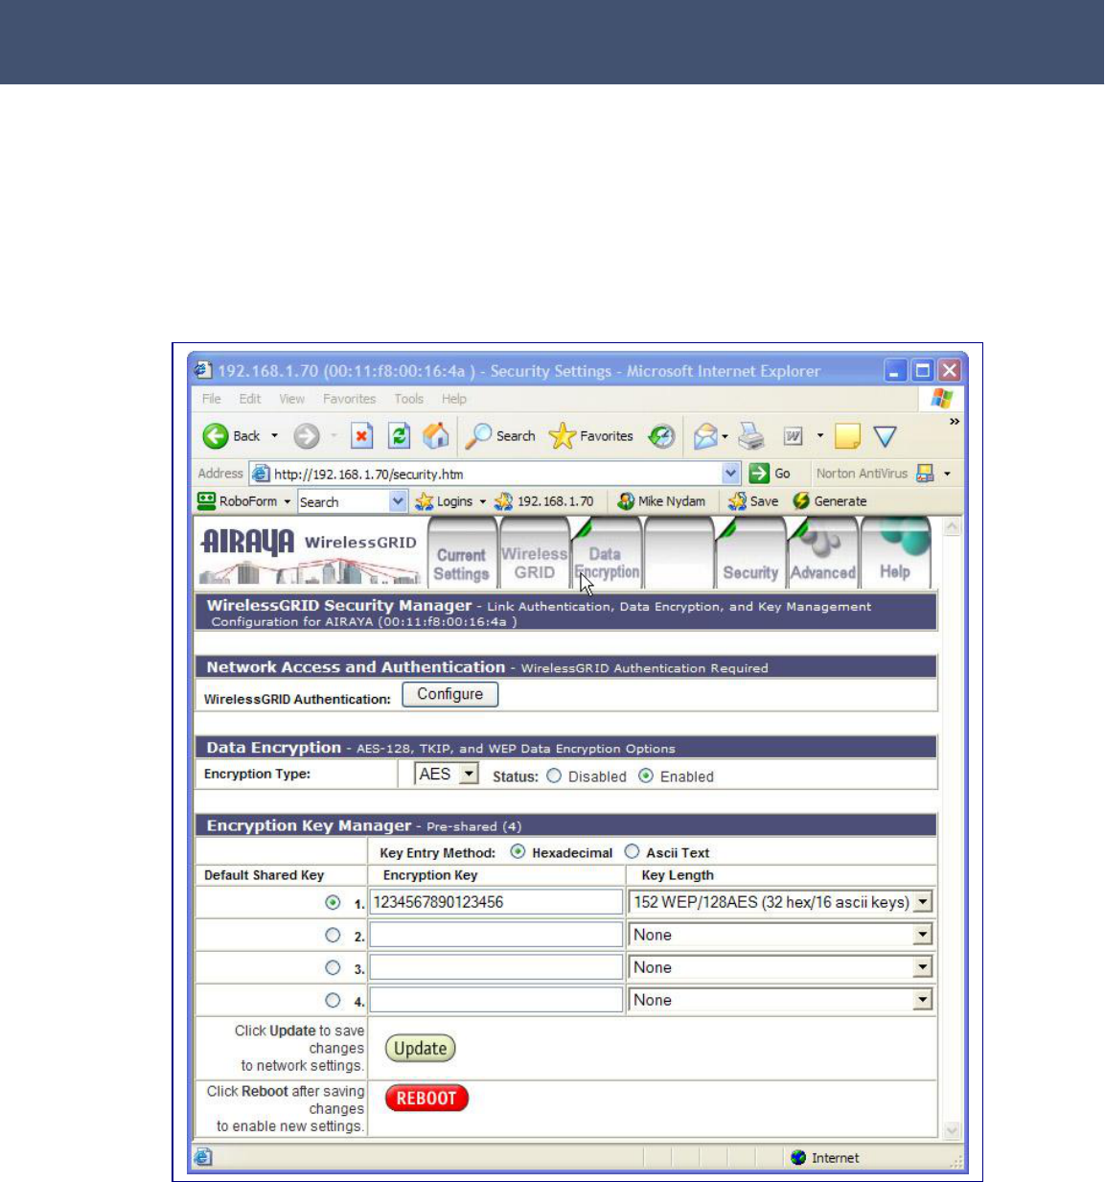Expand the Back button history arrow
The width and height of the screenshot is (1105, 1182).
click(x=274, y=436)
